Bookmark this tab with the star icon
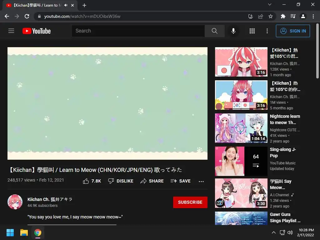The image size is (320, 240). (271, 16)
